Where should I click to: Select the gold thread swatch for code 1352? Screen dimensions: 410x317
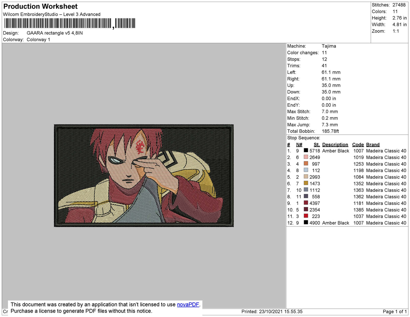point(305,184)
